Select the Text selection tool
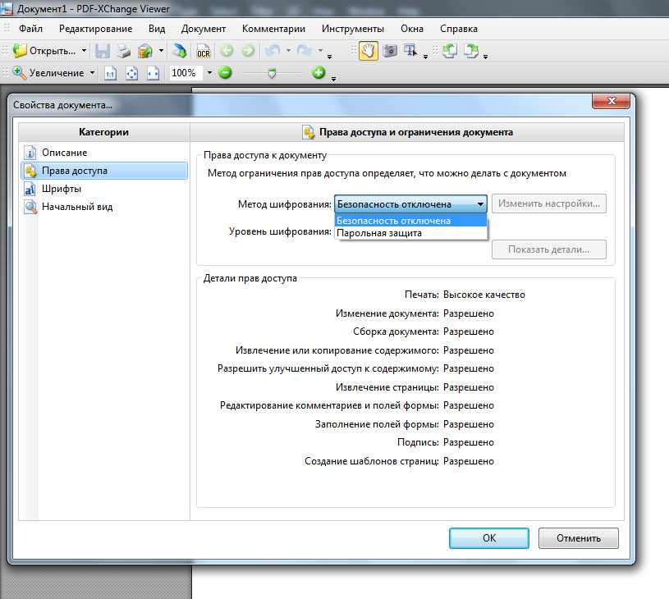 [410, 51]
